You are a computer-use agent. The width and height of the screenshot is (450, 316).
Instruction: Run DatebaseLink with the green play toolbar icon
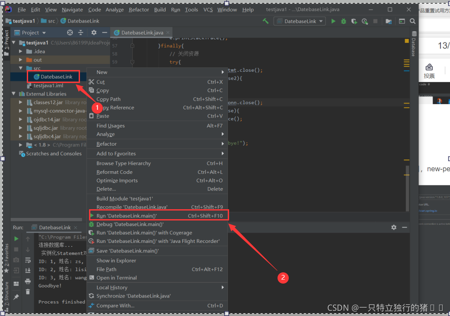coord(333,21)
